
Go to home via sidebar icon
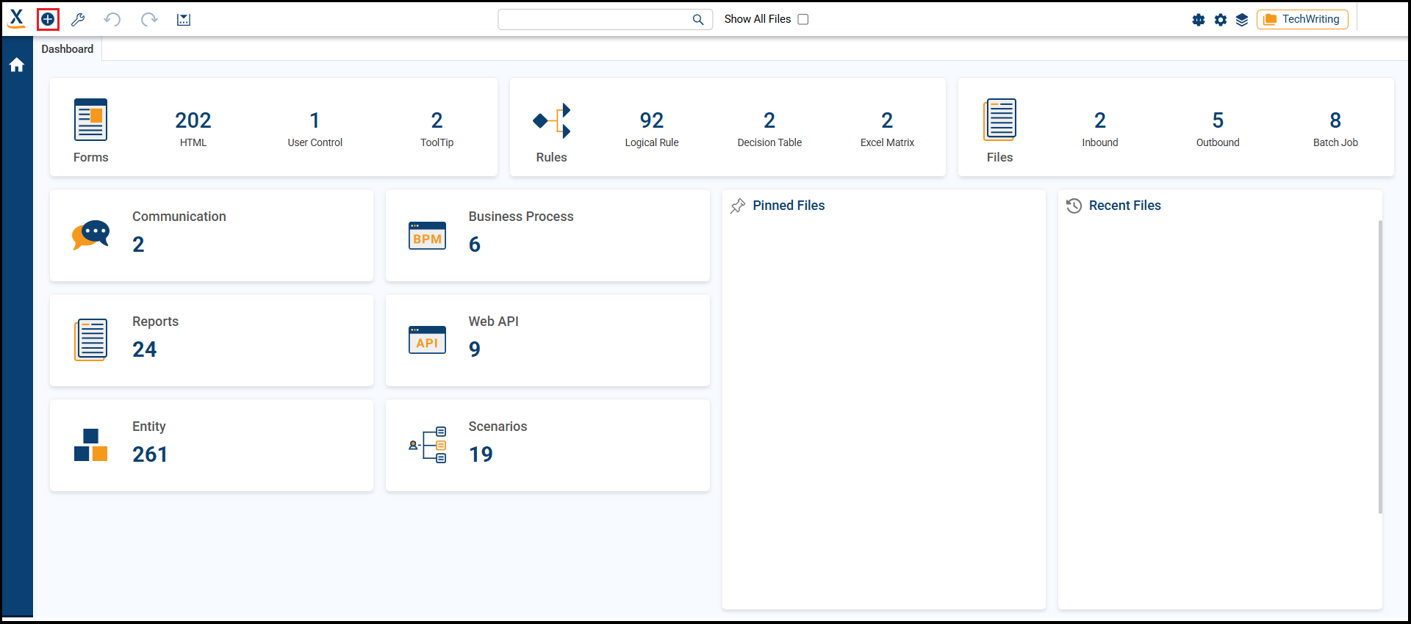point(17,65)
